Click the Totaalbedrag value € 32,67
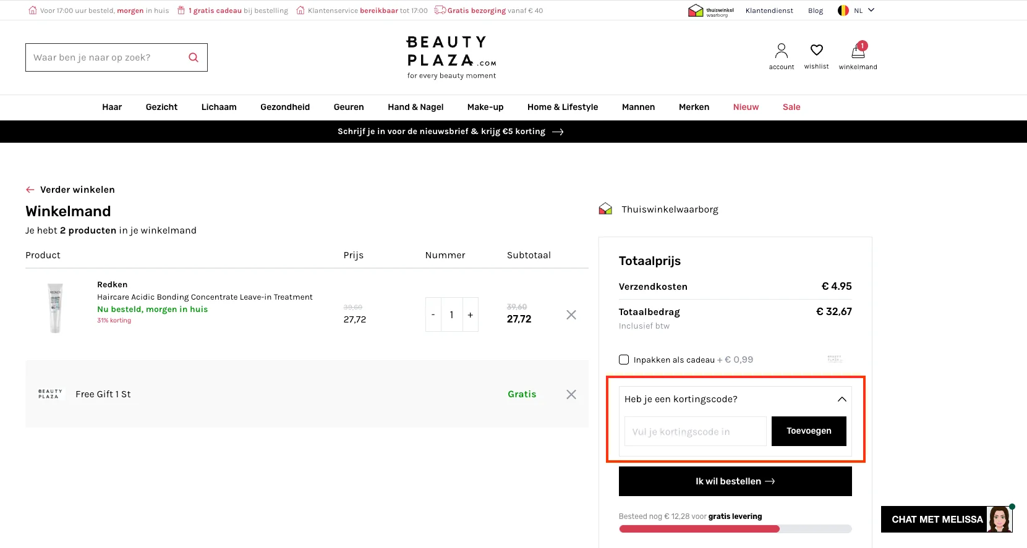 click(834, 311)
